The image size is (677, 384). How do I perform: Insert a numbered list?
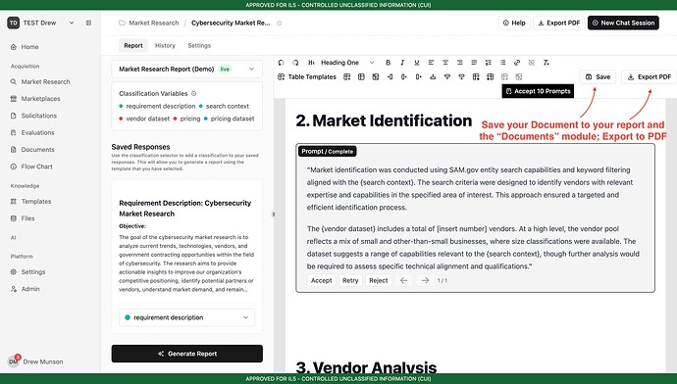click(489, 63)
